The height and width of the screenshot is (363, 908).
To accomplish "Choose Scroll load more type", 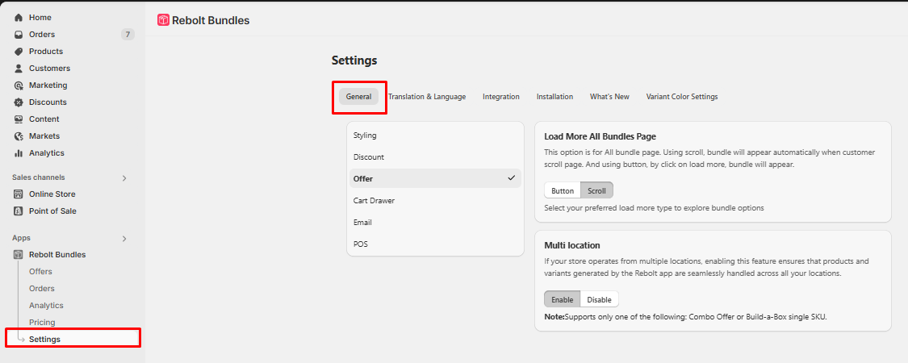I will 596,190.
